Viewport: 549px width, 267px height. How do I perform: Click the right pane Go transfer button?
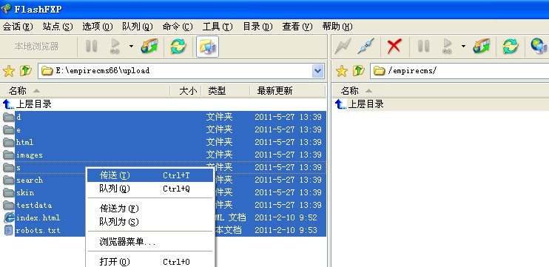447,46
